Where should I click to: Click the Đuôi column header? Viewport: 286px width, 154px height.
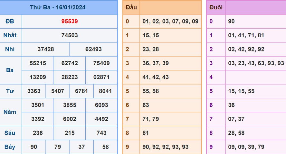215,7
